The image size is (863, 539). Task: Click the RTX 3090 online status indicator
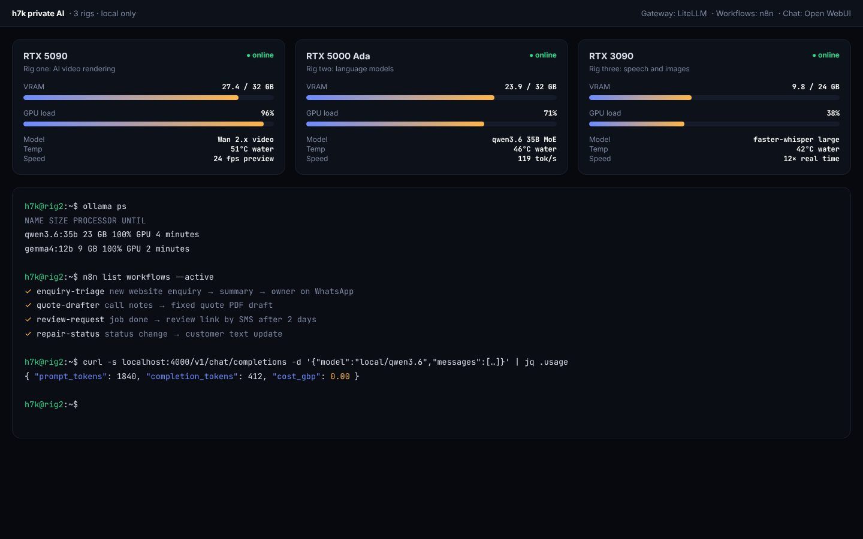pos(826,55)
